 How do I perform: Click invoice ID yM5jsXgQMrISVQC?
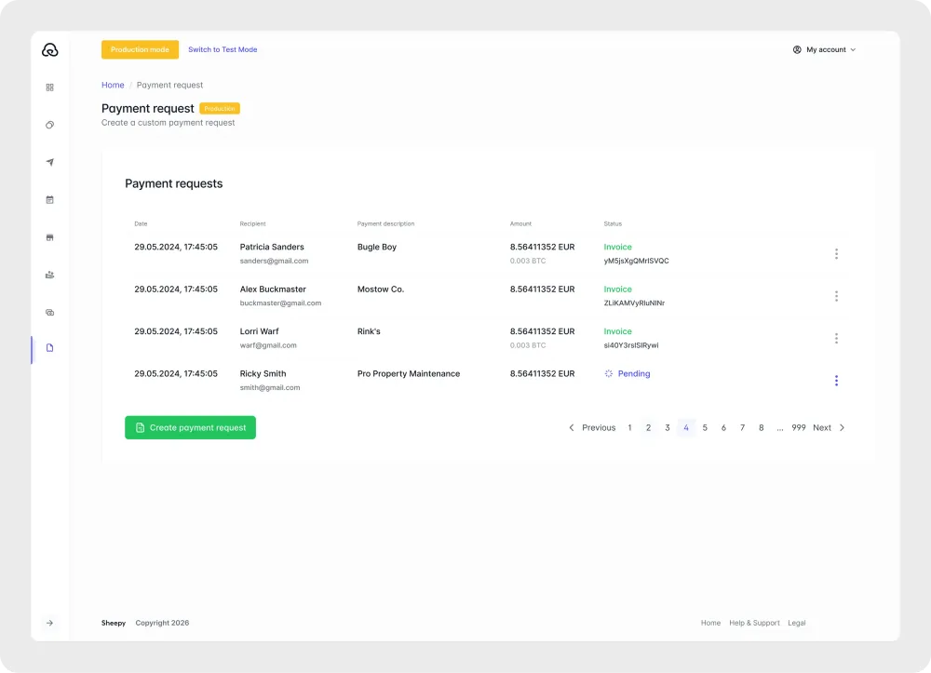(637, 261)
